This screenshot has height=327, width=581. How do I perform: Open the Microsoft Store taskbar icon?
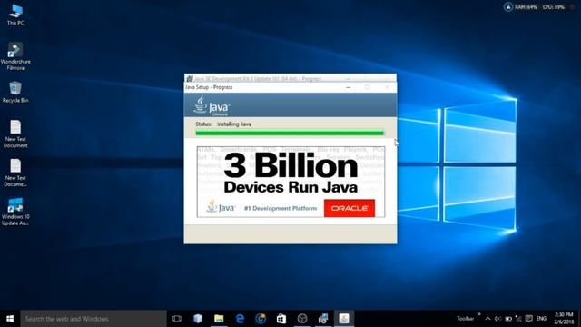pyautogui.click(x=281, y=319)
